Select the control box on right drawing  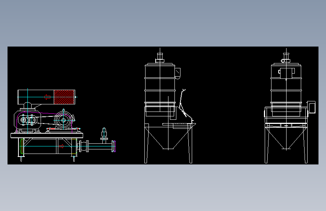pyautogui.click(x=311, y=107)
